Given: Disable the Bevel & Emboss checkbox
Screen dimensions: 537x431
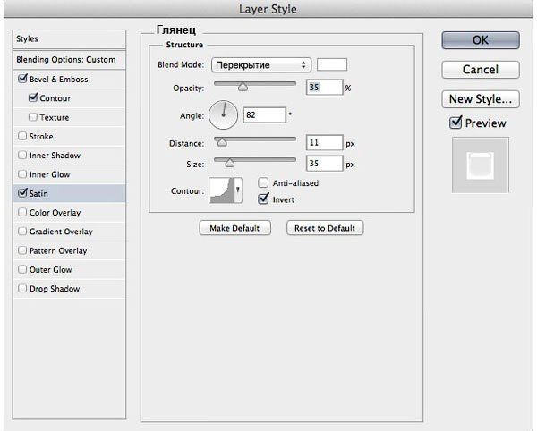Looking at the screenshot, I should [22, 79].
